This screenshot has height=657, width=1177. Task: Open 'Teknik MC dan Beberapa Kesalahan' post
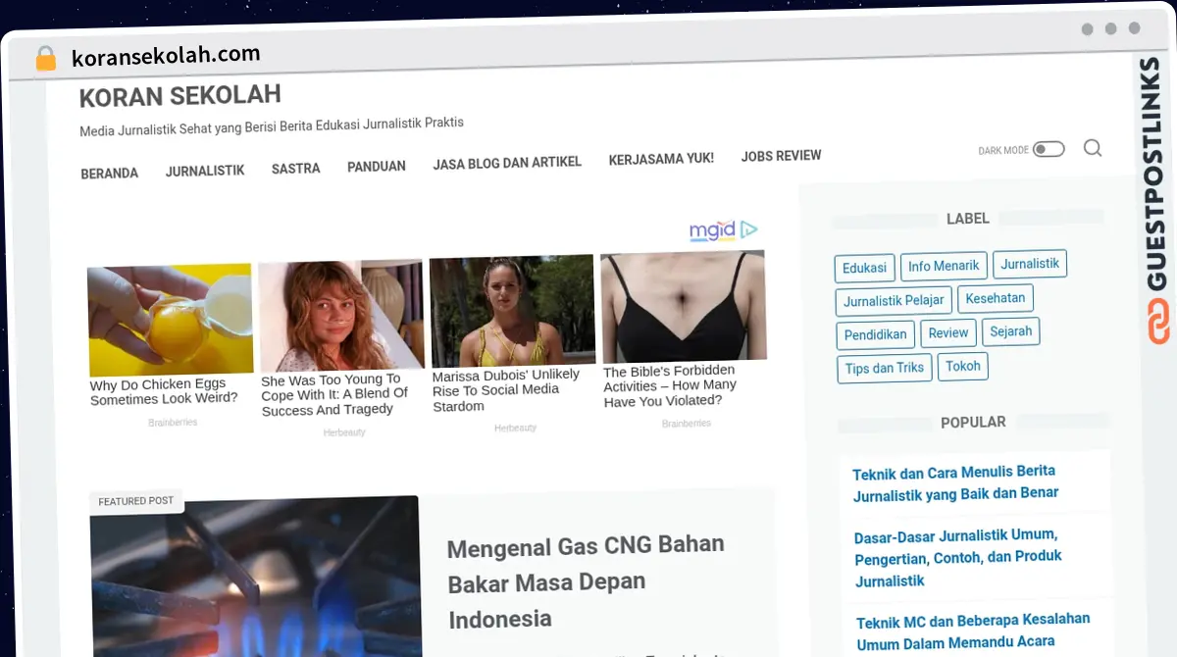coord(973,631)
